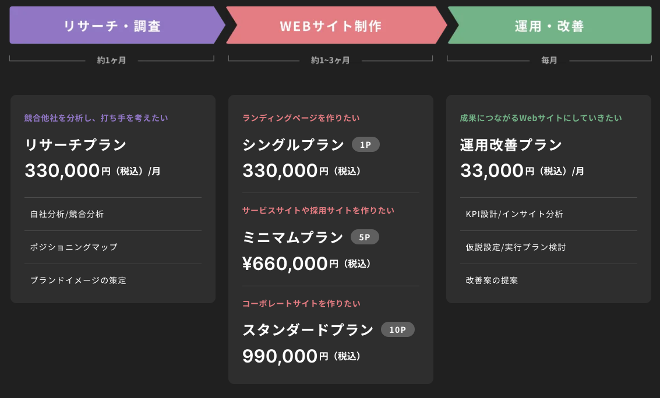Click the ポジショニングマップ feature row
The width and height of the screenshot is (660, 398).
74,247
